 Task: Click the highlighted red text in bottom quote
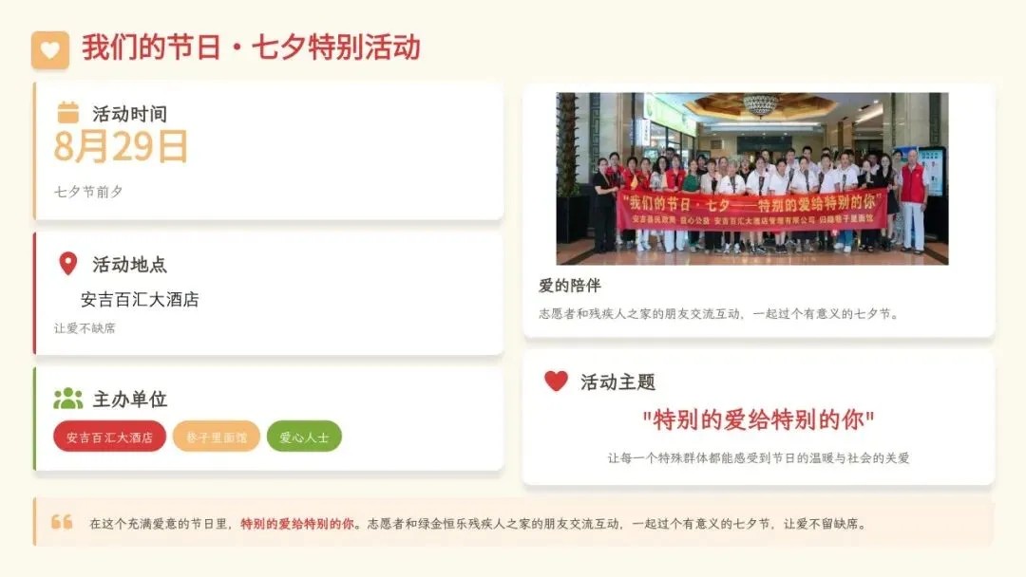pyautogui.click(x=297, y=524)
